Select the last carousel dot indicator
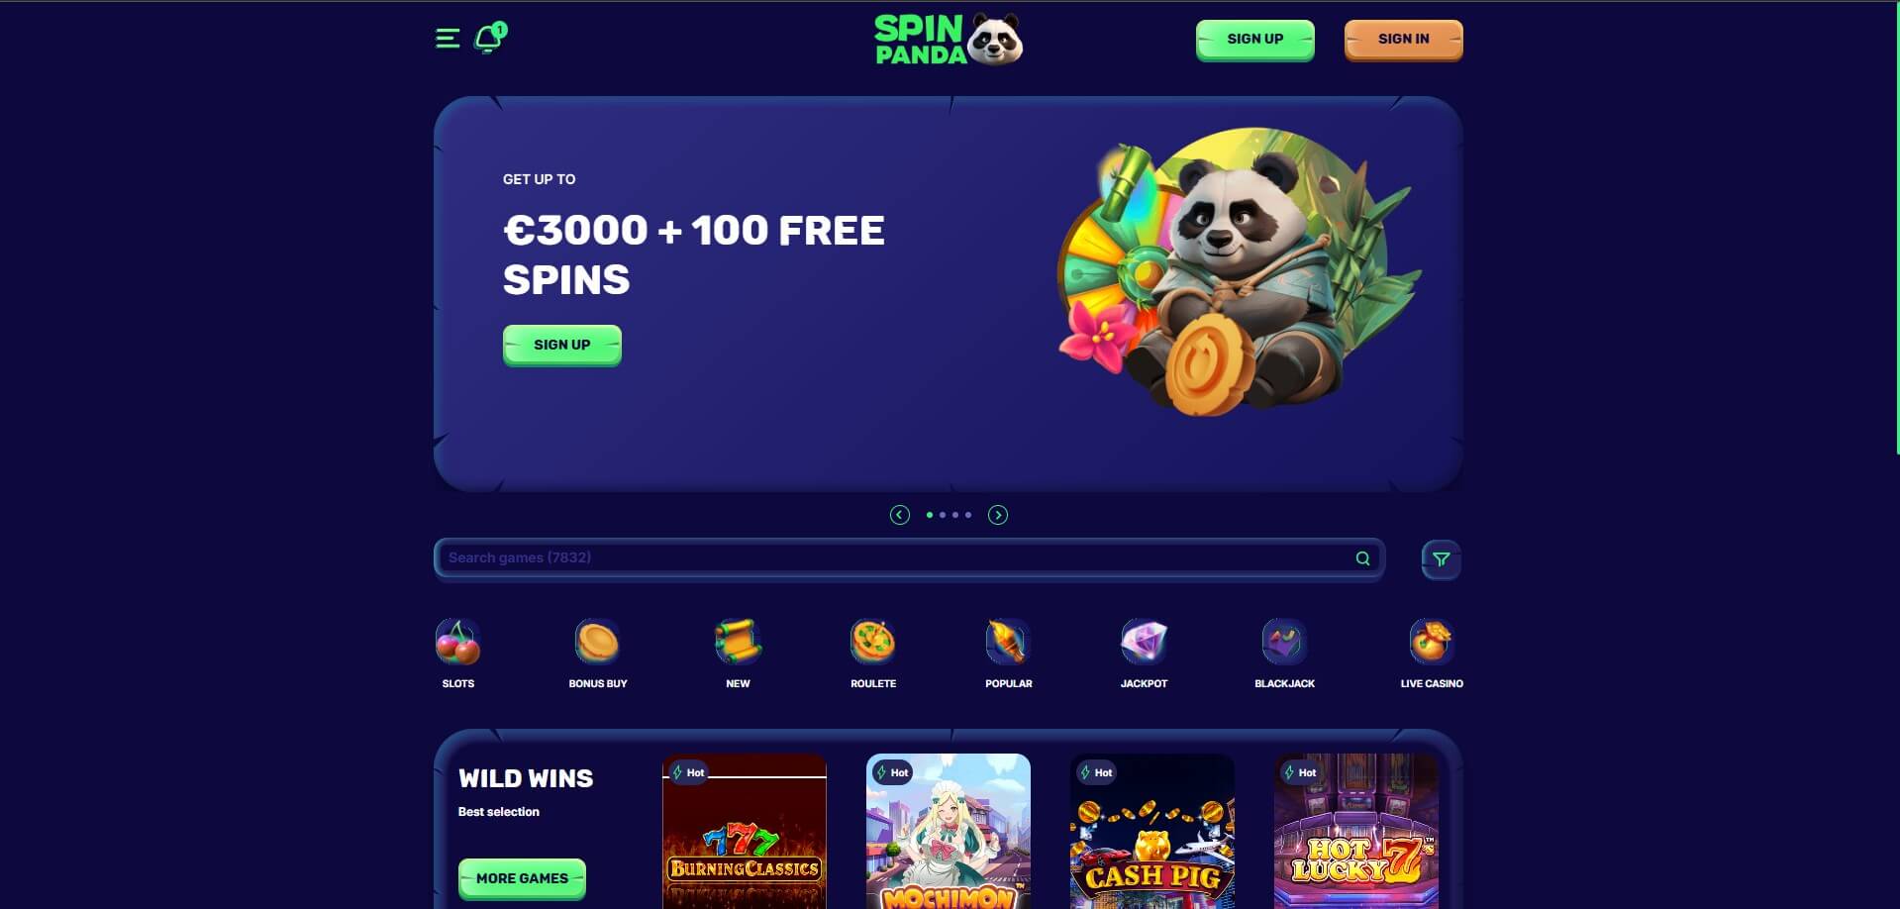Viewport: 1900px width, 909px height. click(x=968, y=515)
